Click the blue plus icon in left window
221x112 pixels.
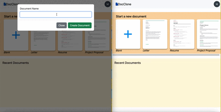[16, 35]
